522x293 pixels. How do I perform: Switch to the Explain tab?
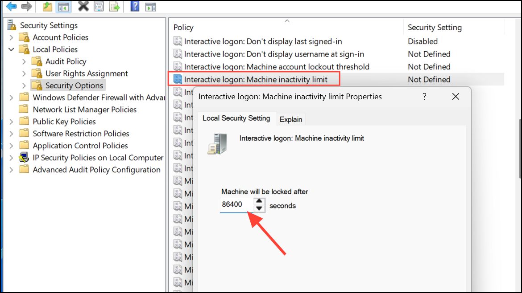(x=291, y=119)
